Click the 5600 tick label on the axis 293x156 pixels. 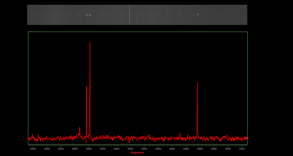tap(130, 149)
